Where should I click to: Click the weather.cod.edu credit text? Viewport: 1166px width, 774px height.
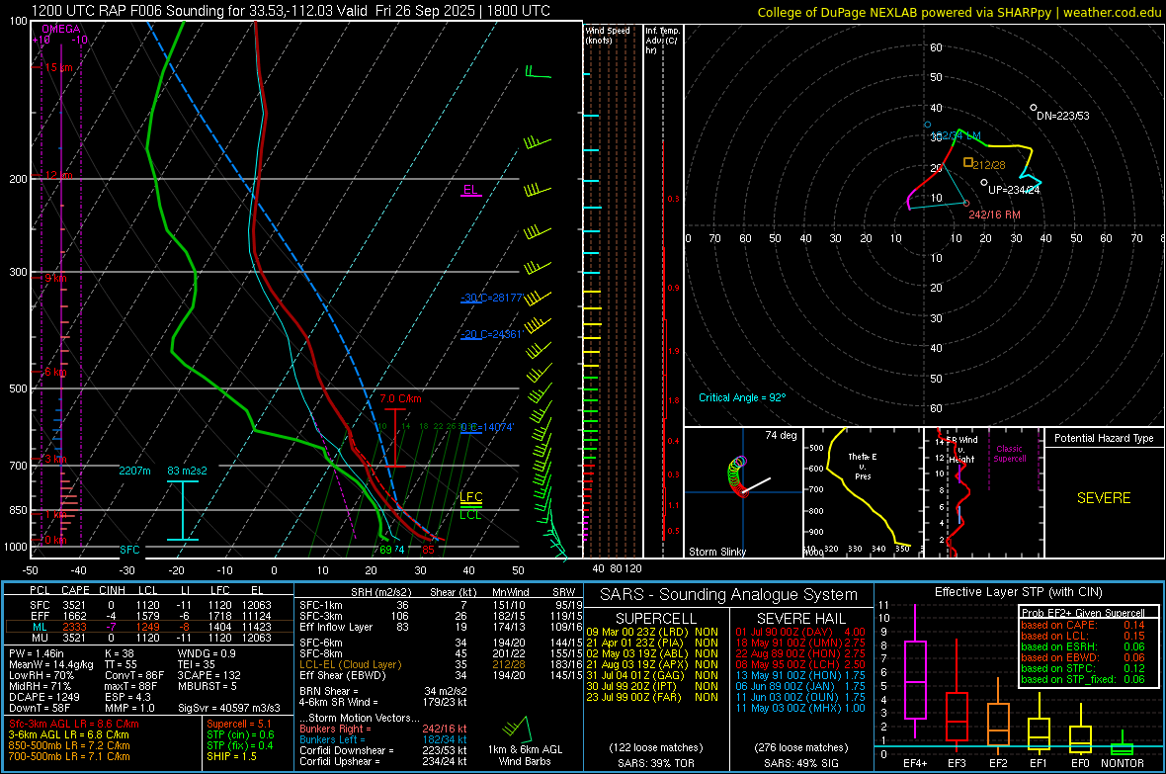[1112, 12]
